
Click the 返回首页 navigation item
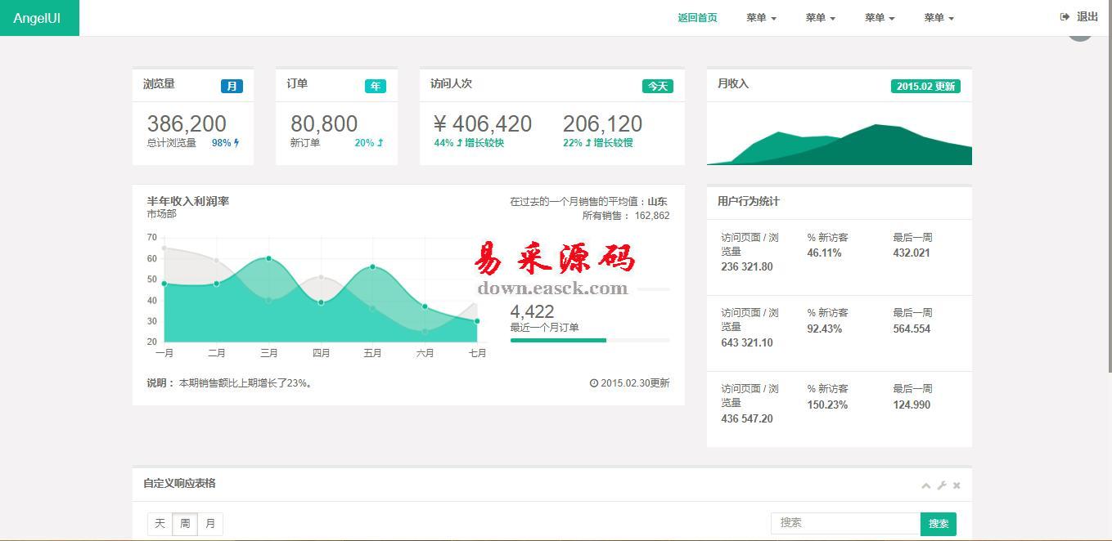(x=696, y=17)
